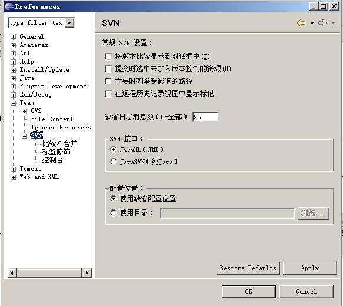Expand the Install/Update tree node
The image size is (343, 306).
click(x=14, y=70)
